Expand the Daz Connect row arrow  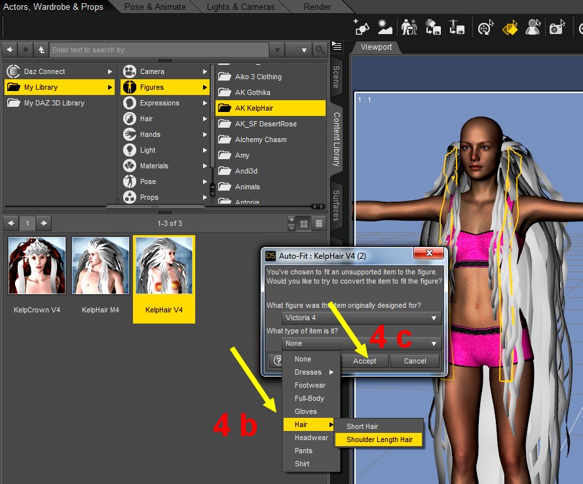click(x=109, y=71)
